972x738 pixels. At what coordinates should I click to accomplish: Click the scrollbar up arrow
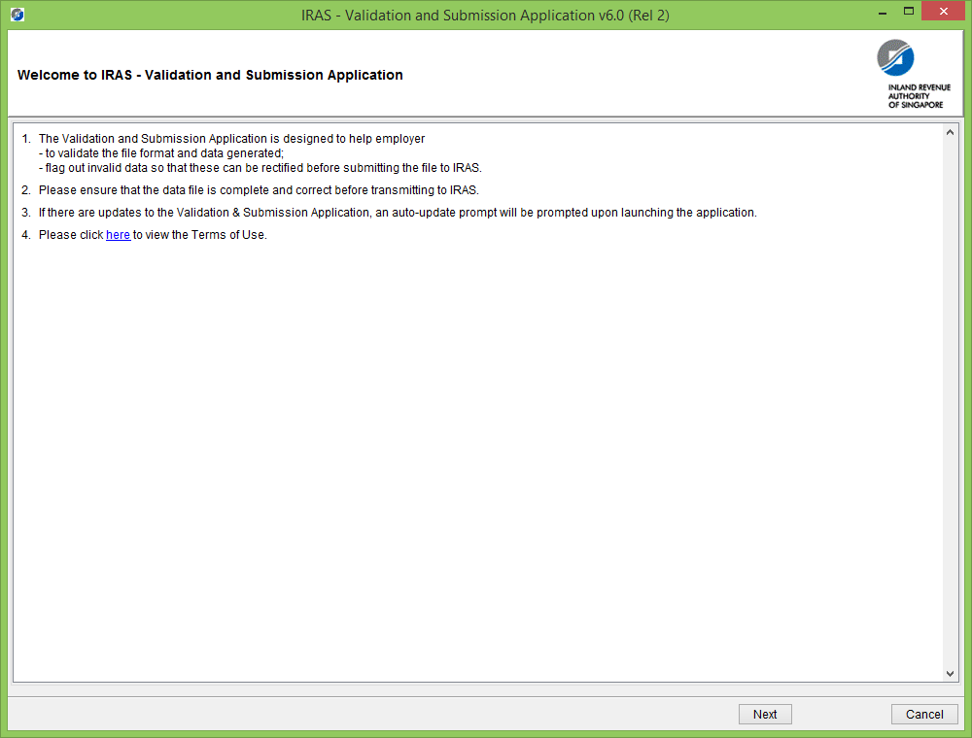point(950,132)
